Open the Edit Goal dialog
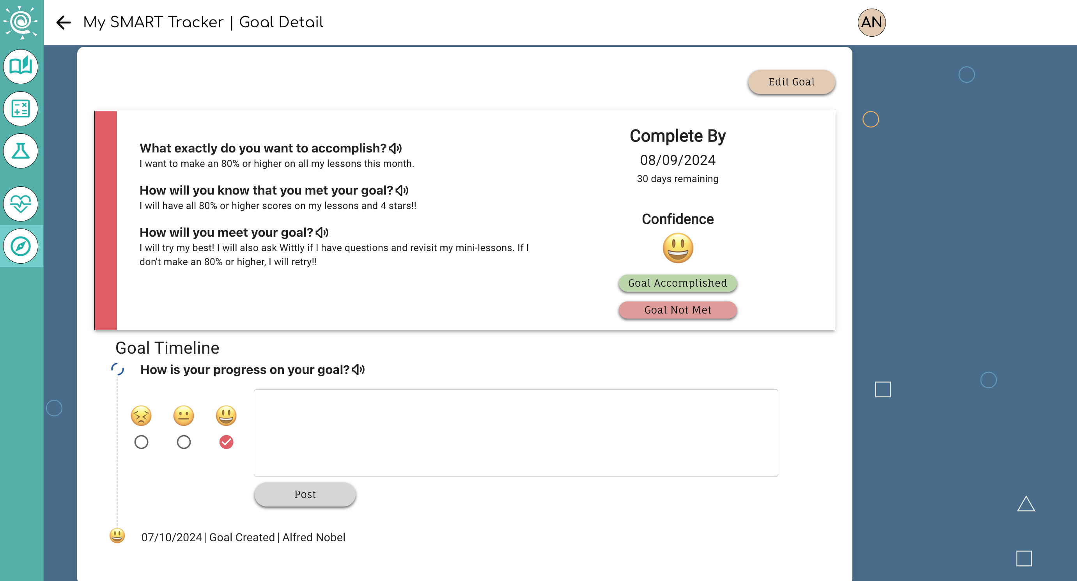 tap(791, 82)
